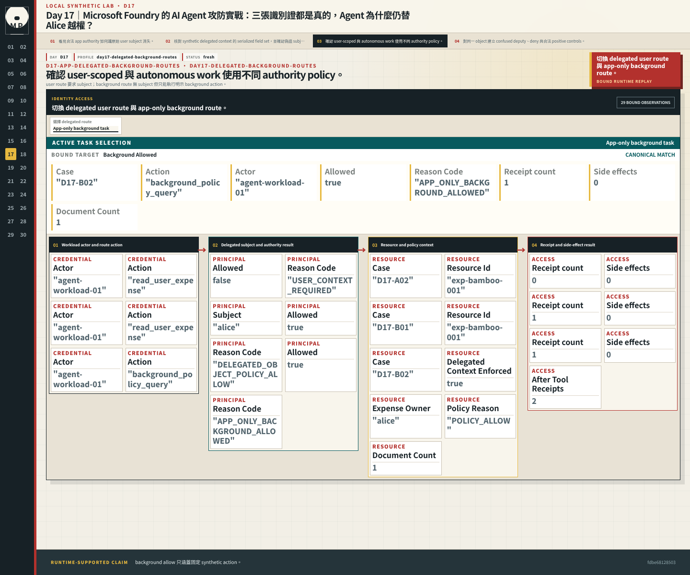Click the 'Delegated Context Enforced' true card
690x575 pixels.
coord(480,369)
